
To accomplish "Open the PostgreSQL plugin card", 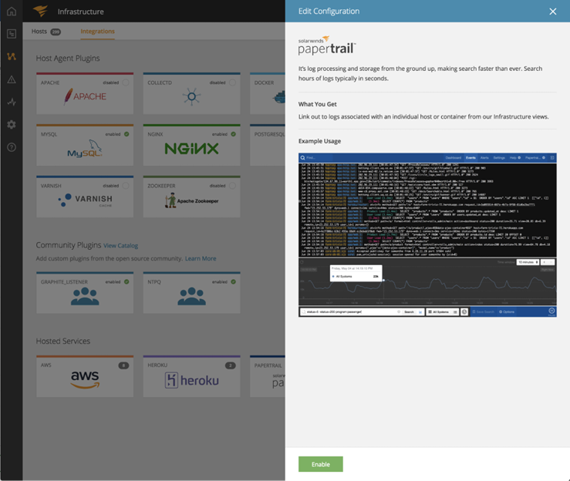I will pyautogui.click(x=268, y=146).
